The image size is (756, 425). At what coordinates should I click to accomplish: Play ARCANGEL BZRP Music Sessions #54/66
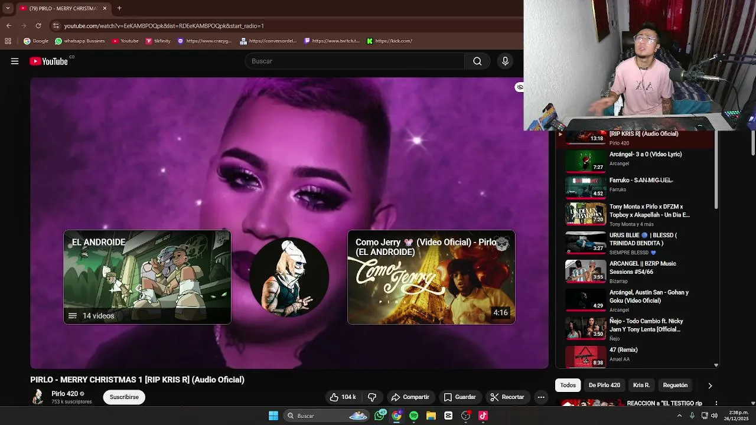click(635, 272)
